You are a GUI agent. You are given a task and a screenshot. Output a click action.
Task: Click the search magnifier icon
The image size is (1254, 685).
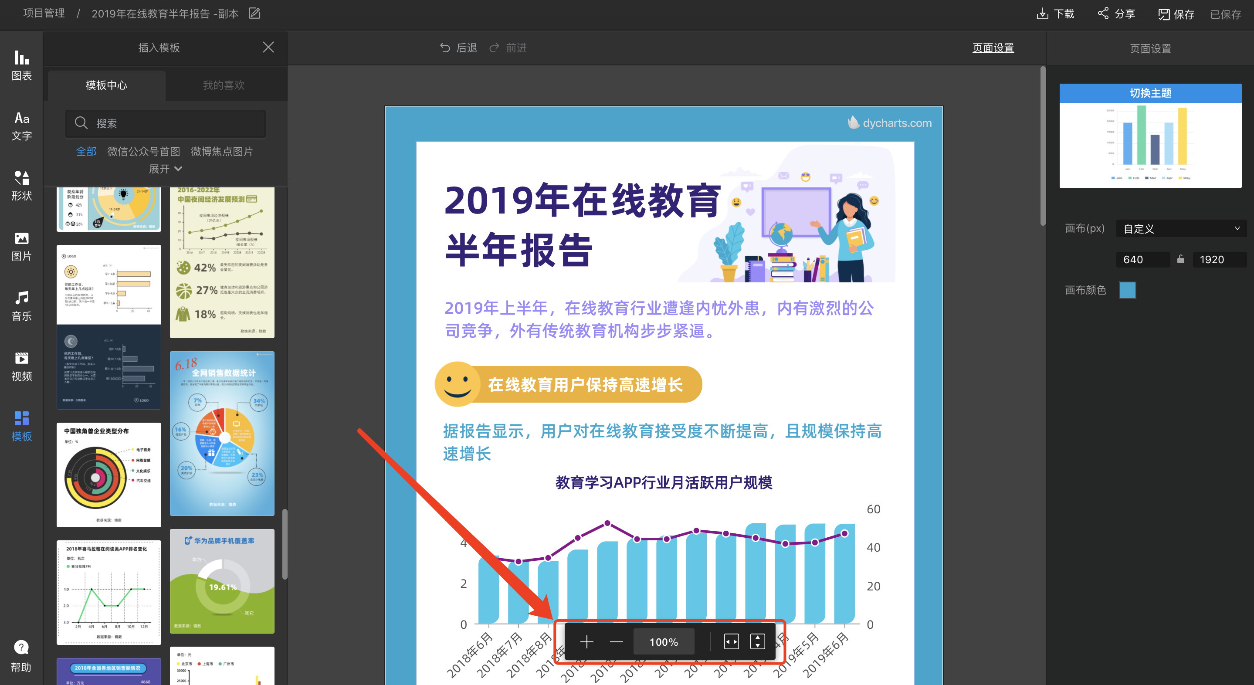click(x=81, y=123)
